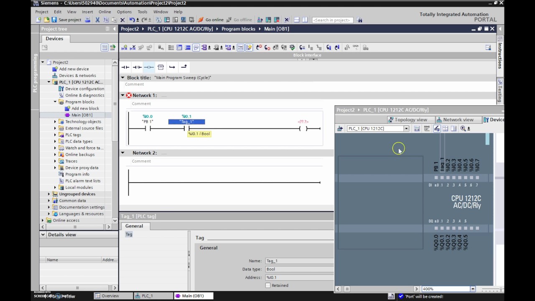Collapse Network 1 with its triangle
The image size is (535, 301).
pyautogui.click(x=123, y=95)
